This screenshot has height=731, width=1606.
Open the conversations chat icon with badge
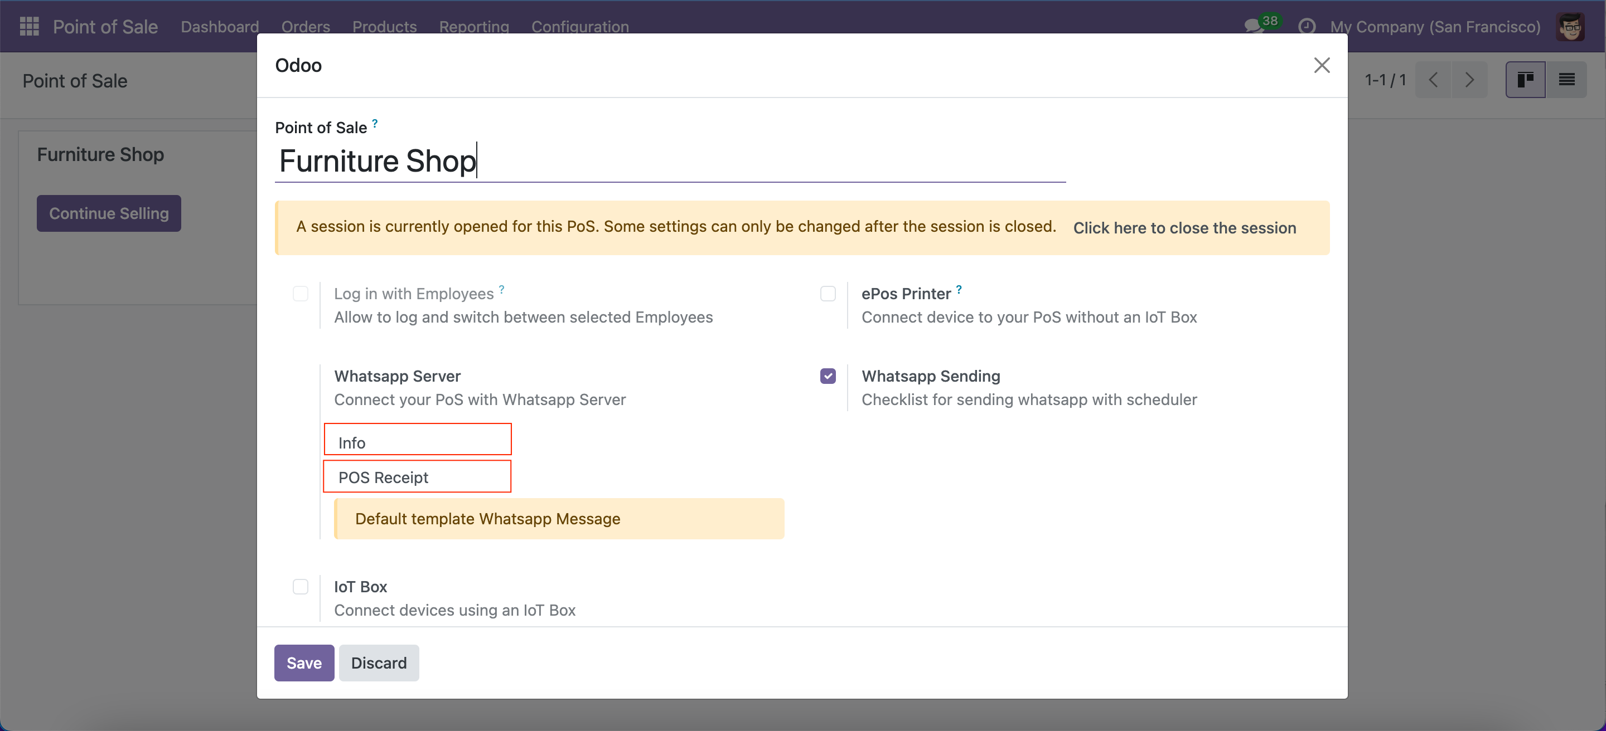tap(1254, 26)
